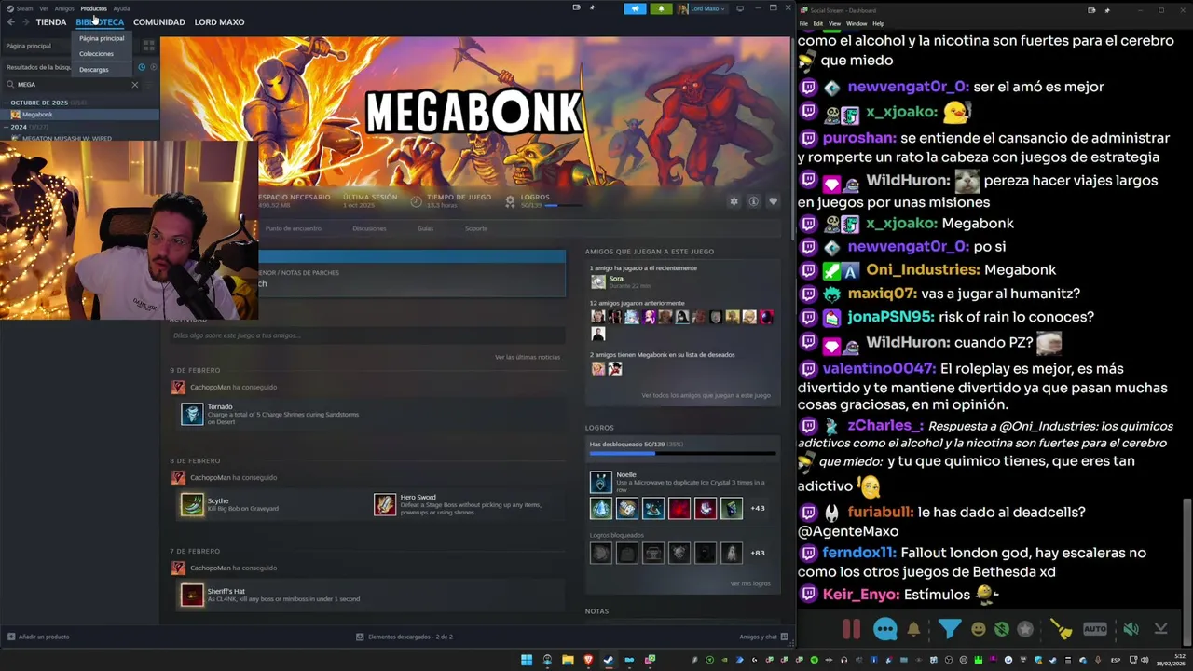Add Megabonk to favorites heart icon
The height and width of the screenshot is (671, 1193).
coord(773,201)
